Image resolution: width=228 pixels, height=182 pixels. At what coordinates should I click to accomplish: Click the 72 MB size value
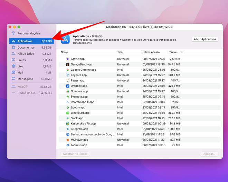coord(176,145)
